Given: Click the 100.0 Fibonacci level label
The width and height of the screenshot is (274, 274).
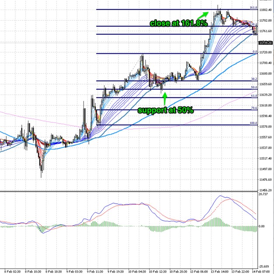Looking at the screenshot, I should click(x=253, y=123).
